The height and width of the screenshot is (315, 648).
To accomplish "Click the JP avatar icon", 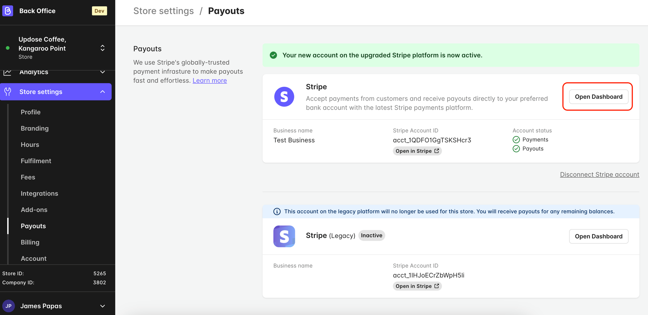I will coord(8,306).
